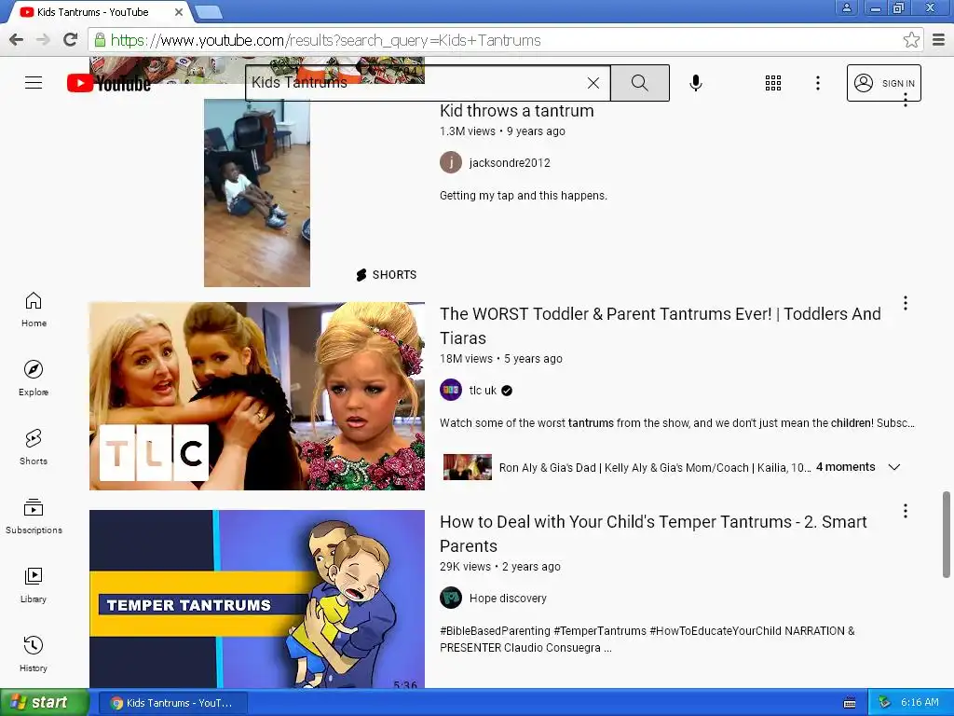Open History in the left sidebar

point(34,654)
